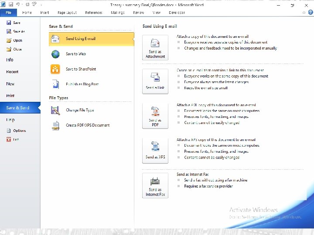This screenshot has width=314, height=235.
Task: Click the blue Save icon in sidebar
Action: point(9,23)
